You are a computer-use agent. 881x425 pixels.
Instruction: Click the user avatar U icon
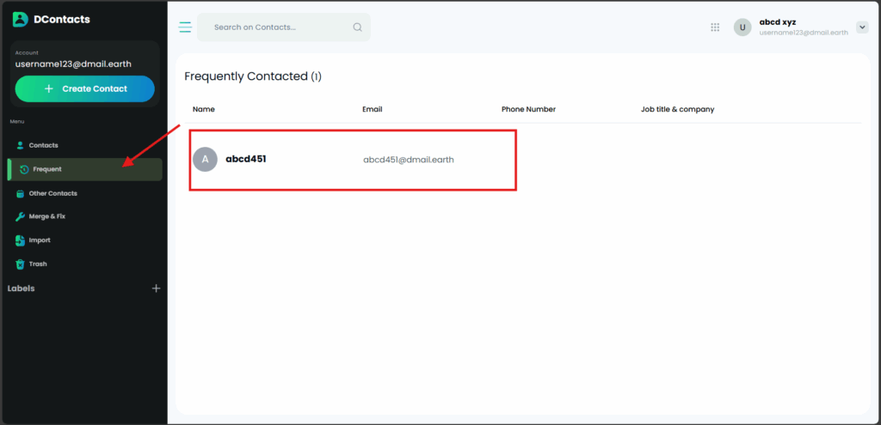click(742, 27)
